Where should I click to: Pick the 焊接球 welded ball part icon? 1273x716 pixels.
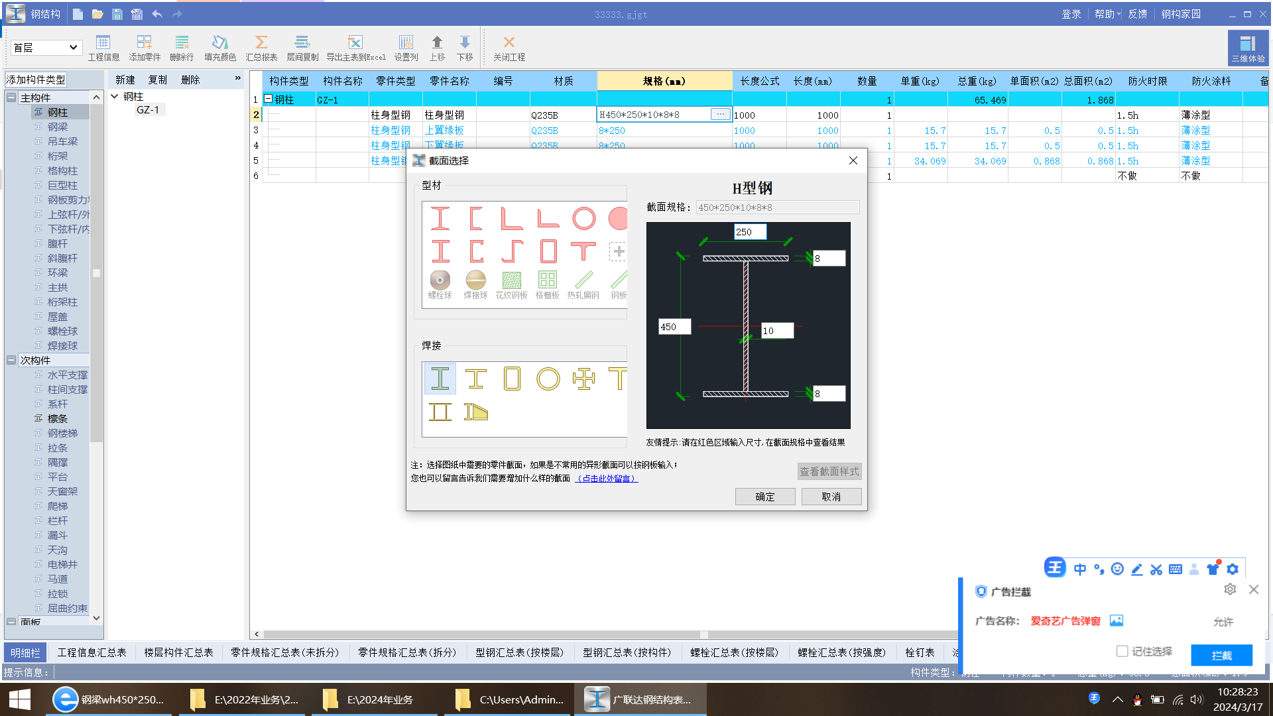[x=475, y=285]
